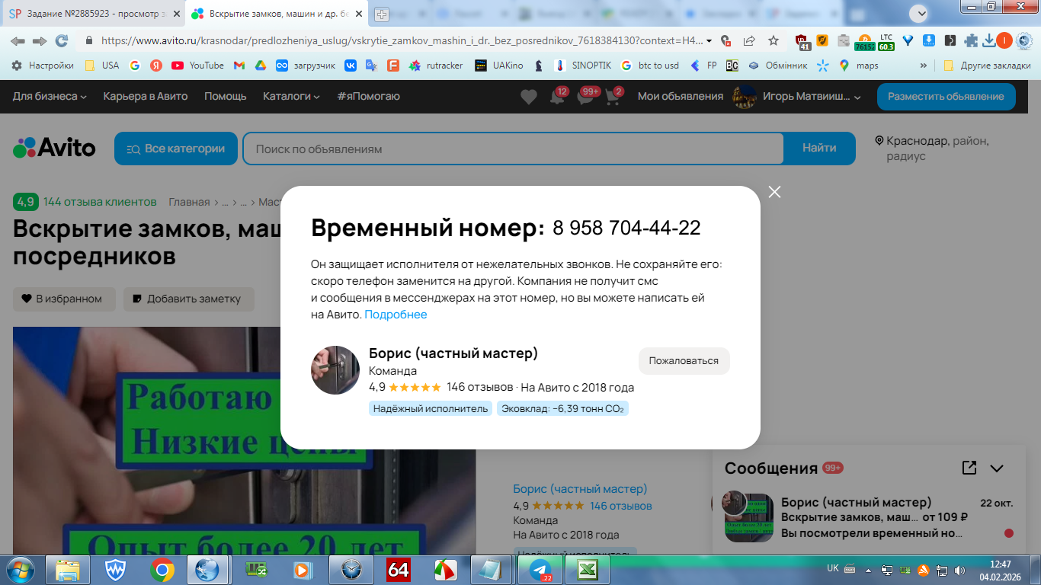Image resolution: width=1041 pixels, height=585 pixels.
Task: Open the Подробнее link in popup
Action: 396,315
